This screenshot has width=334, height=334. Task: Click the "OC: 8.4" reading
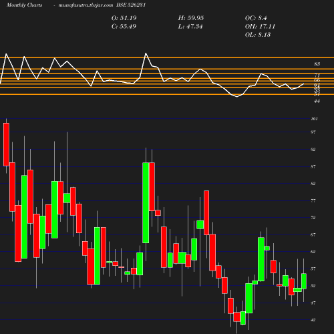coord(256,18)
